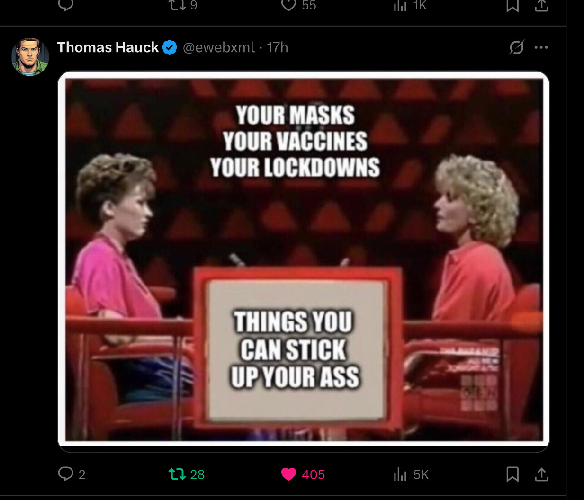Open the 17h timestamp link
584x500 pixels.
click(277, 47)
